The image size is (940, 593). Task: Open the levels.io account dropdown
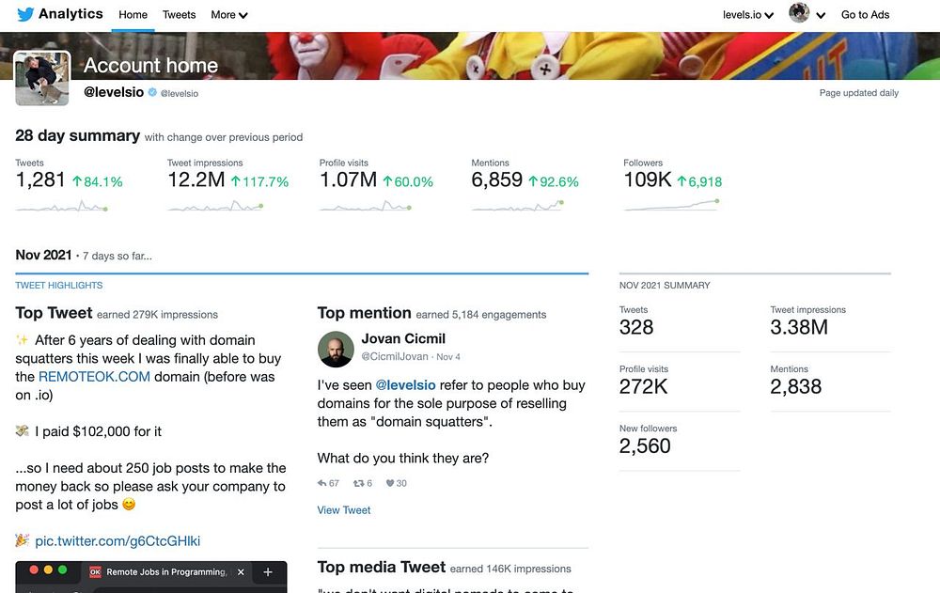[x=747, y=15]
